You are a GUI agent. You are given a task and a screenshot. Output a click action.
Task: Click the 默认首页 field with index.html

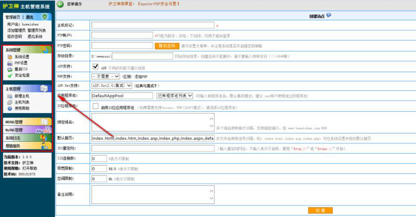pos(153,138)
